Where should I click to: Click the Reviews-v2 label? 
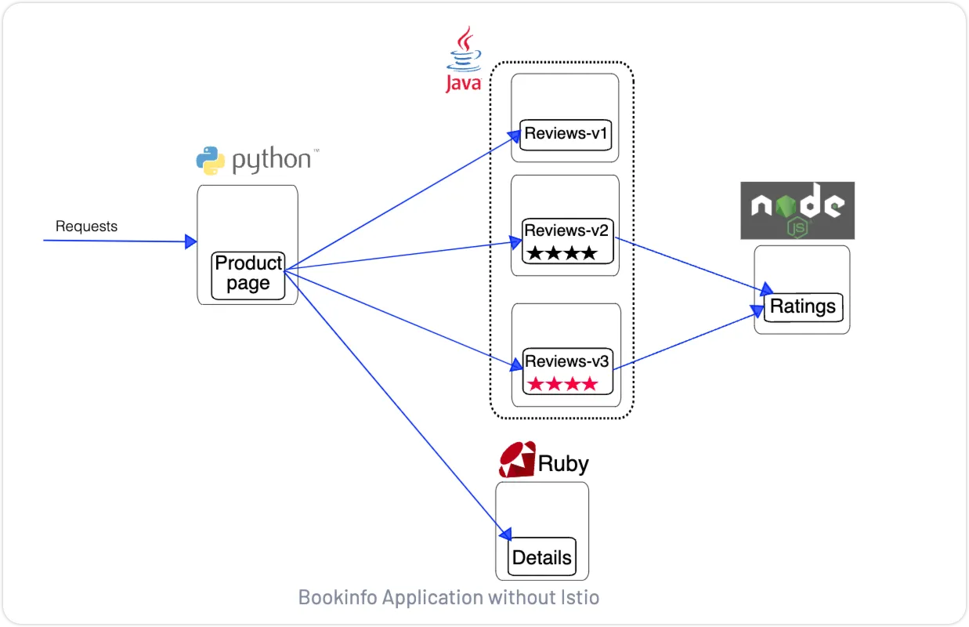(566, 230)
